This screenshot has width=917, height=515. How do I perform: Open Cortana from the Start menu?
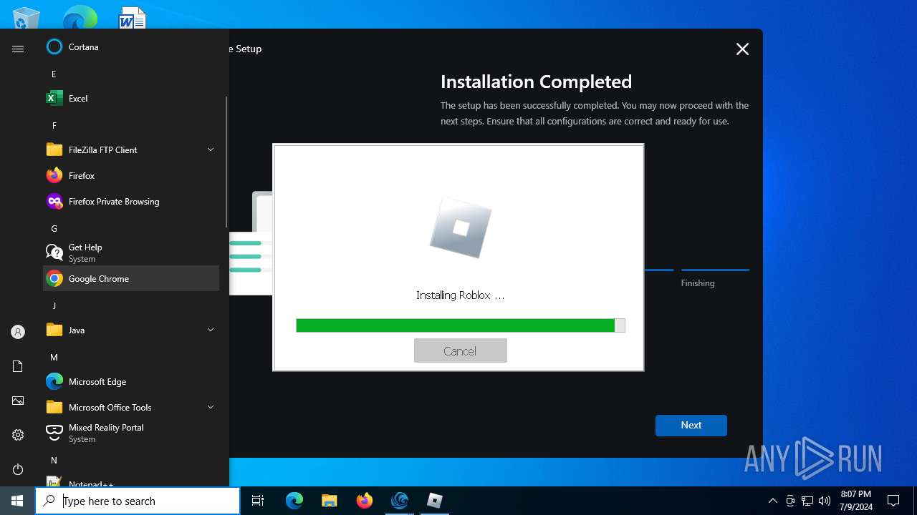pos(131,46)
